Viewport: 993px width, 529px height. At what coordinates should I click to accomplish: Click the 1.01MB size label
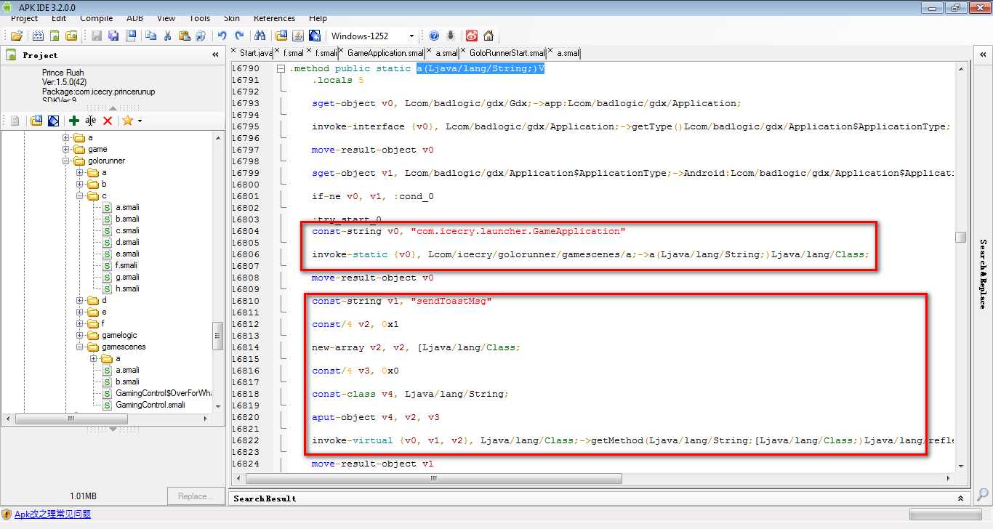pyautogui.click(x=84, y=496)
